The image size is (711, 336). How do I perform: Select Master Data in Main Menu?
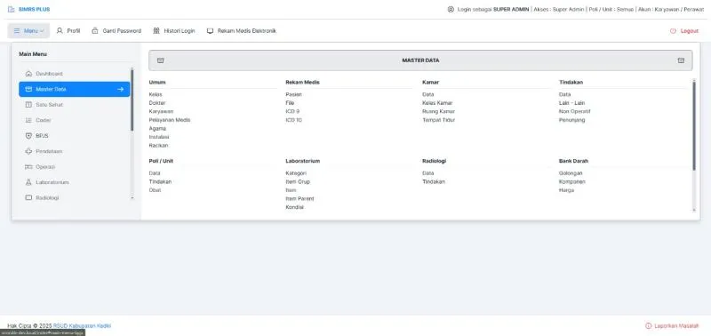(75, 89)
